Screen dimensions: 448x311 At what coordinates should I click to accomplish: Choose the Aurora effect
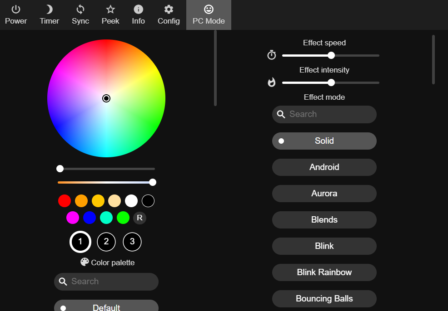(324, 194)
